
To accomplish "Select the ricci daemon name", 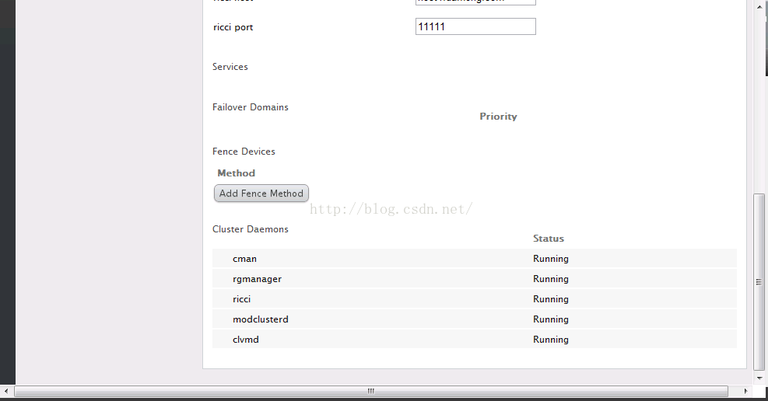I will [x=241, y=298].
